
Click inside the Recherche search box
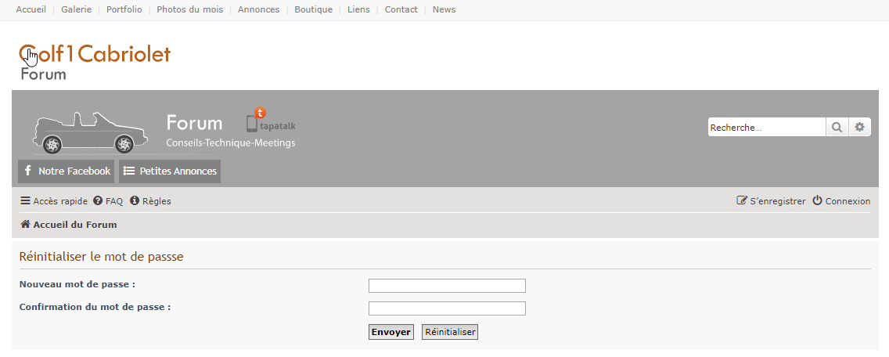tap(766, 127)
